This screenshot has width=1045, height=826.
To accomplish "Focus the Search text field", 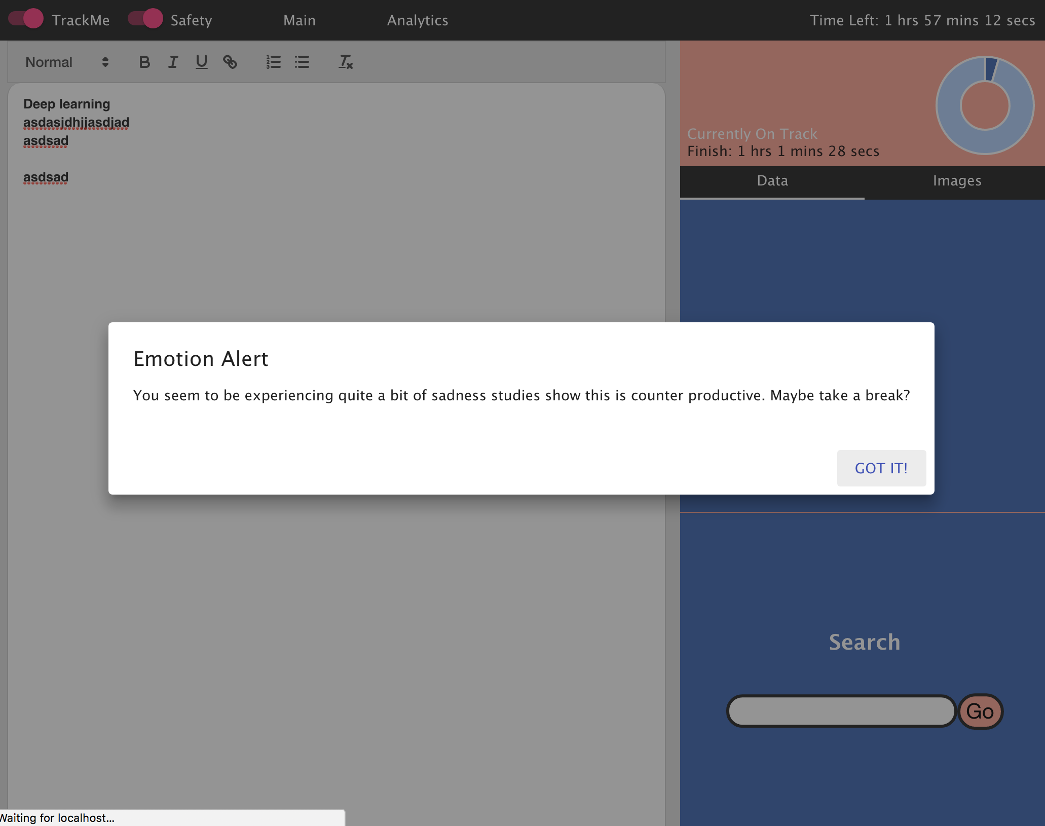I will tap(841, 711).
